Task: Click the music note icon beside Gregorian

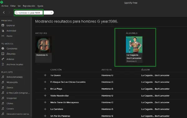Action: (3, 98)
